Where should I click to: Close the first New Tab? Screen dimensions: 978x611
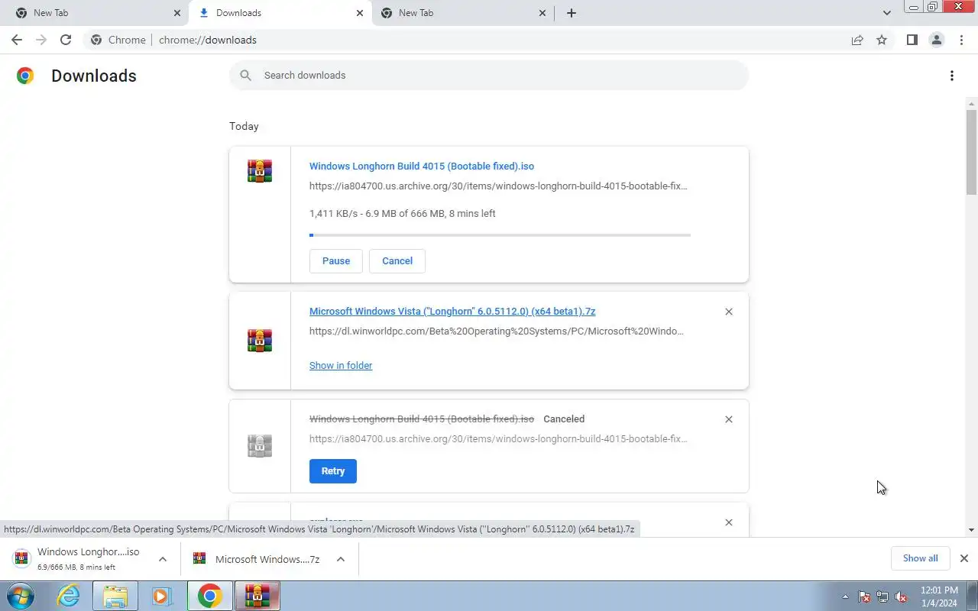177,13
